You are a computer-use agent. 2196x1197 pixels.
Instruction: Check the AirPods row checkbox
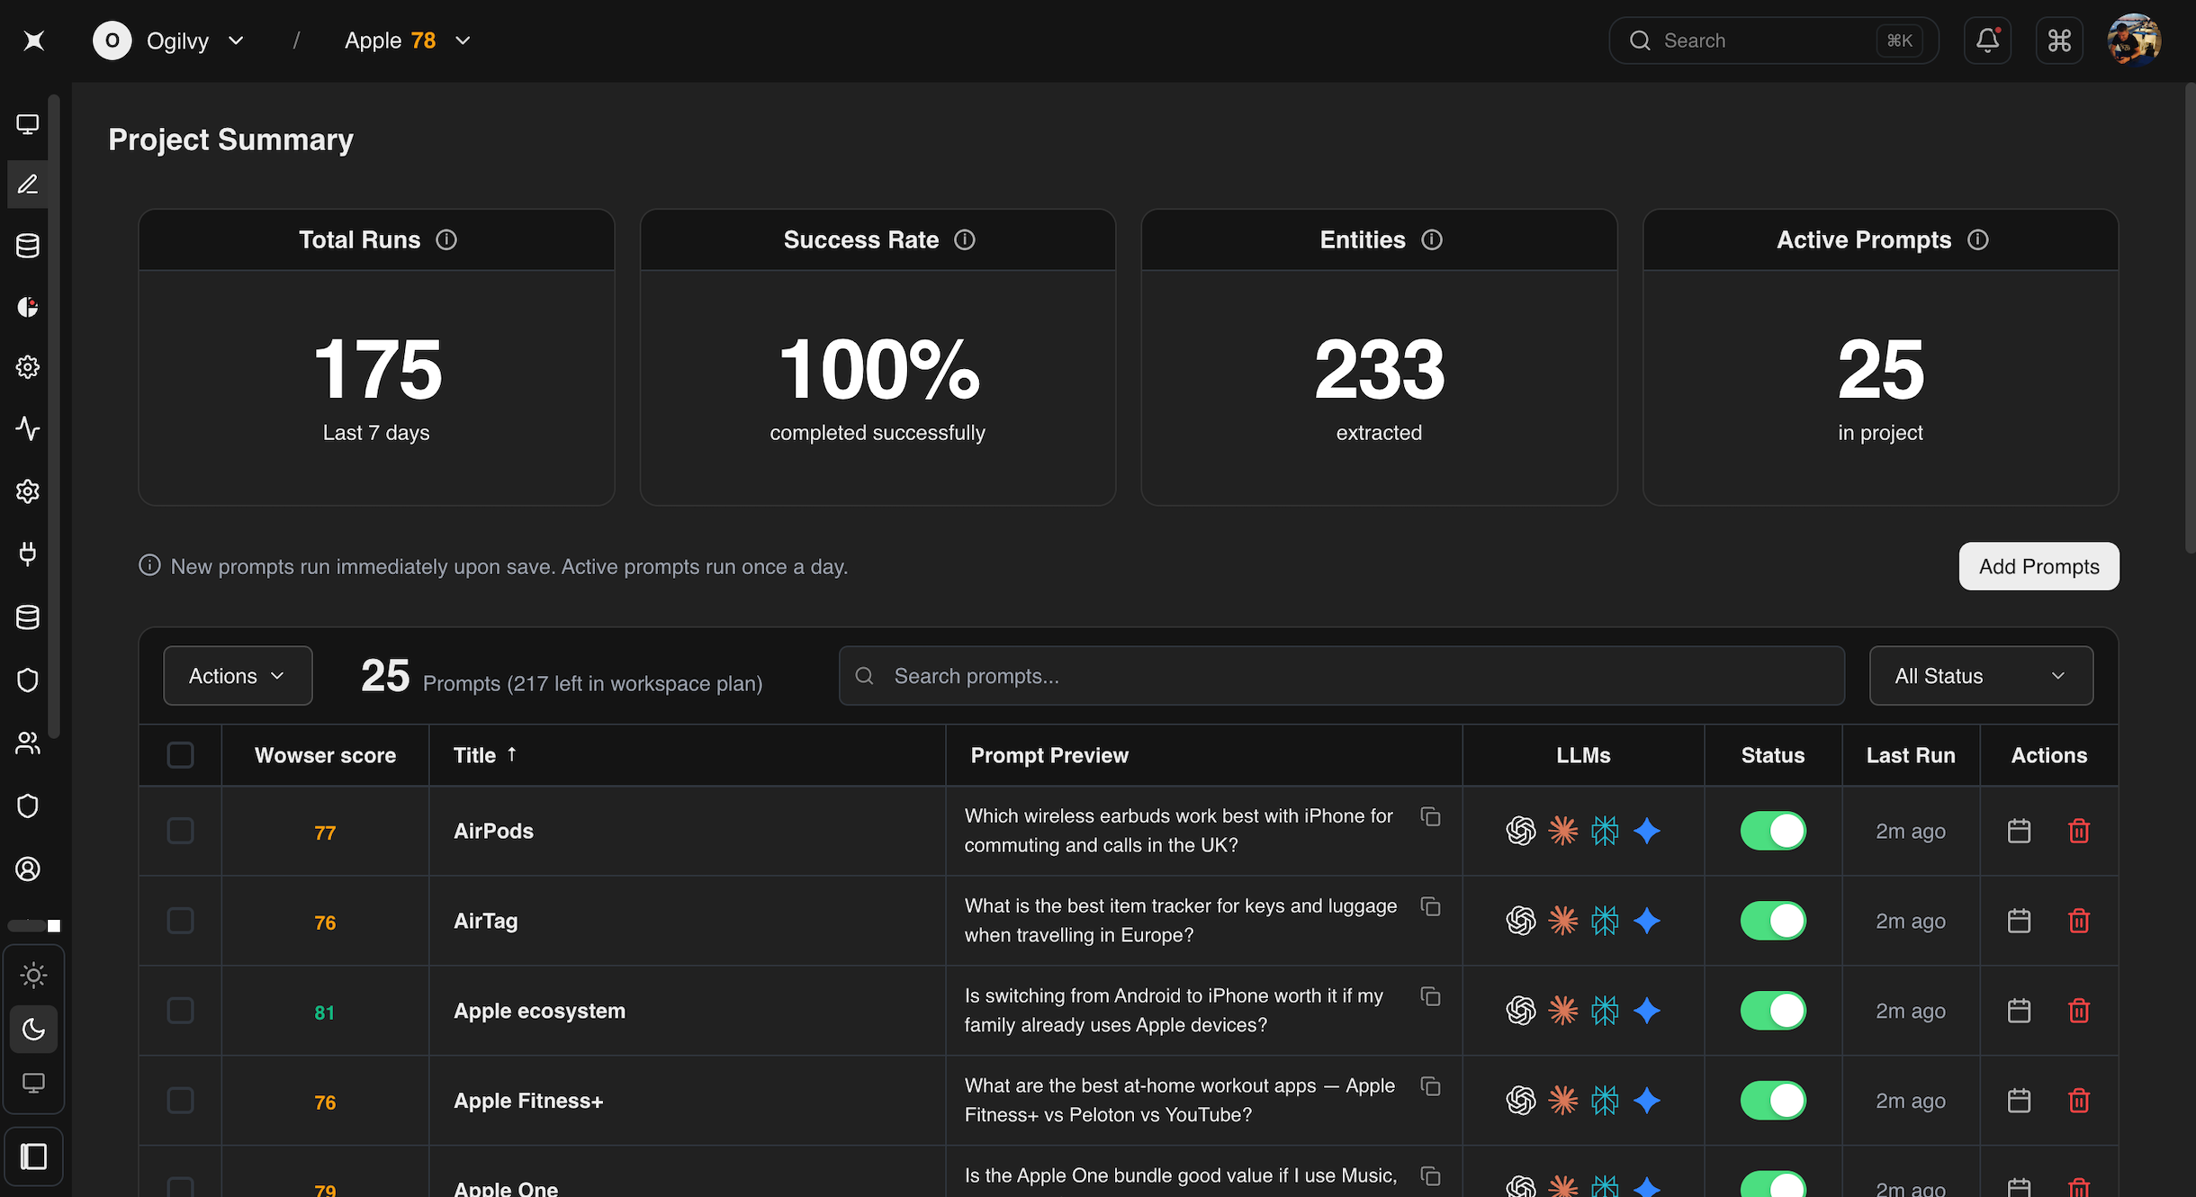180,831
